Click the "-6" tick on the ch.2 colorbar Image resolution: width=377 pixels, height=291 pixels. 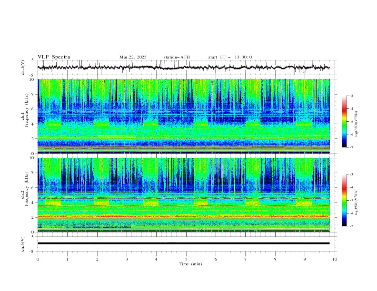351,213
